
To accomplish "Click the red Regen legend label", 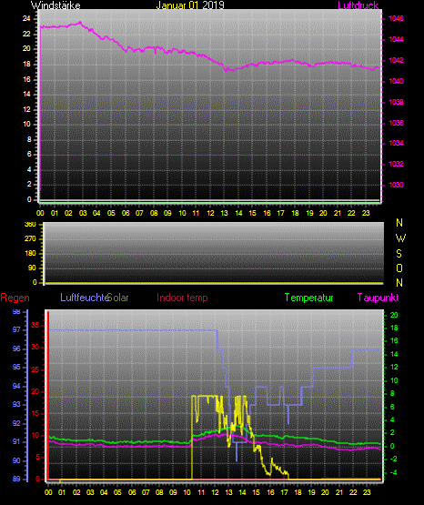I will point(15,298).
